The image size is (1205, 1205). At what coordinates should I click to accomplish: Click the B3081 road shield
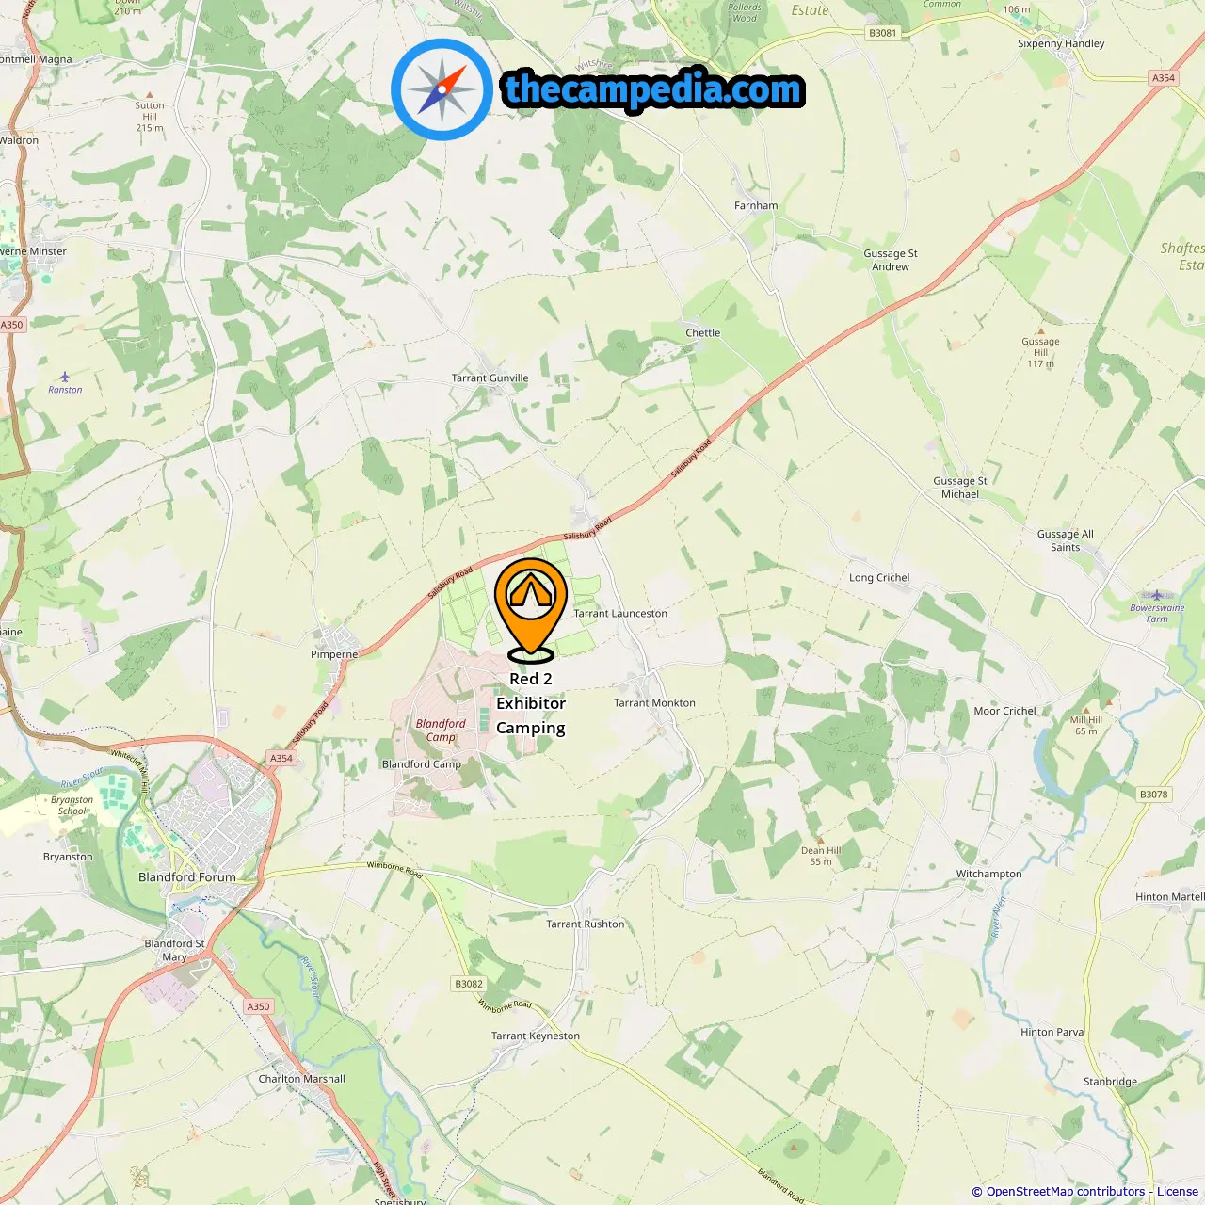[883, 33]
